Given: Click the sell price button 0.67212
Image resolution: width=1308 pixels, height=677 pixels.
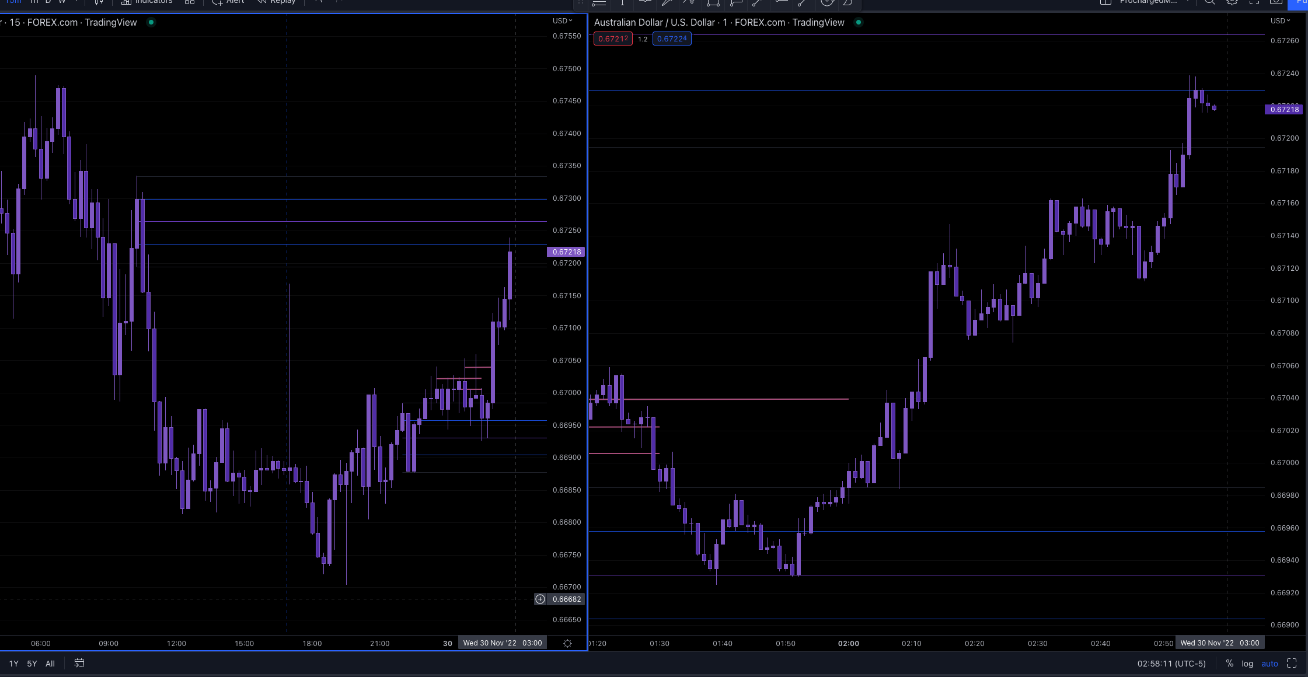Looking at the screenshot, I should tap(613, 39).
